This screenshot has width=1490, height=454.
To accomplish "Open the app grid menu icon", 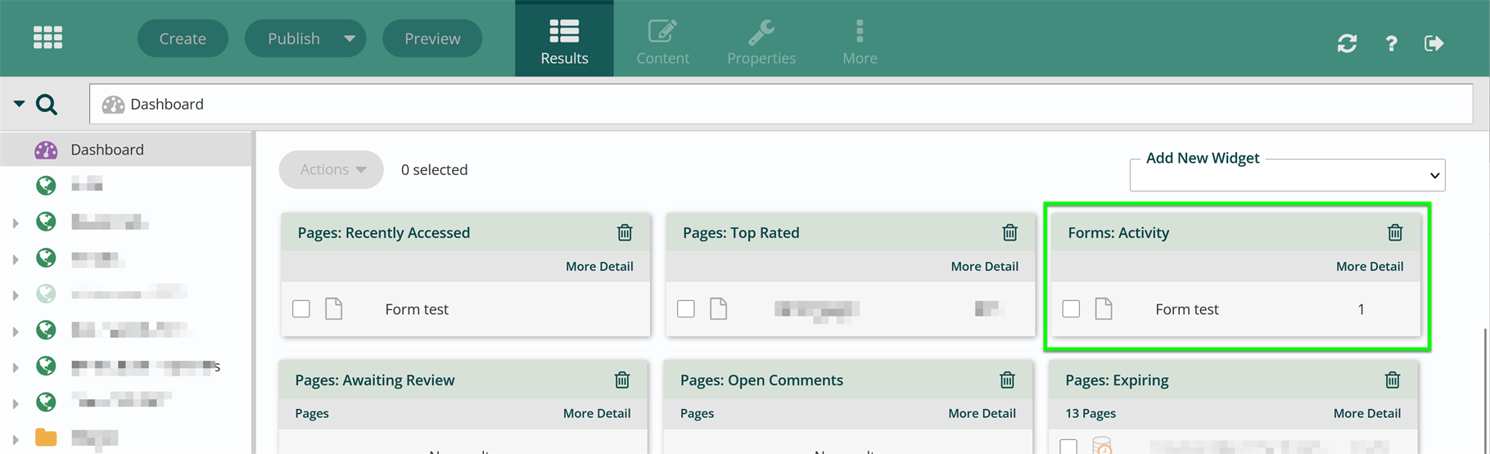I will pyautogui.click(x=47, y=38).
